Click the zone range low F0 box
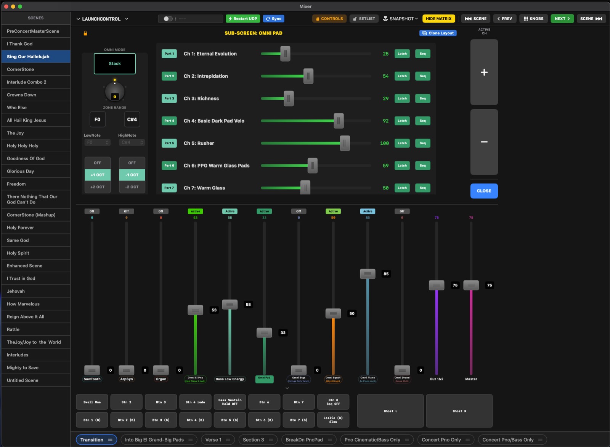 pyautogui.click(x=98, y=120)
